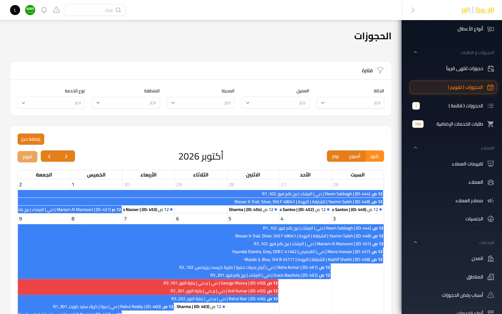Open the المنطقة area dropdown
The width and height of the screenshot is (502, 314).
(x=126, y=103)
